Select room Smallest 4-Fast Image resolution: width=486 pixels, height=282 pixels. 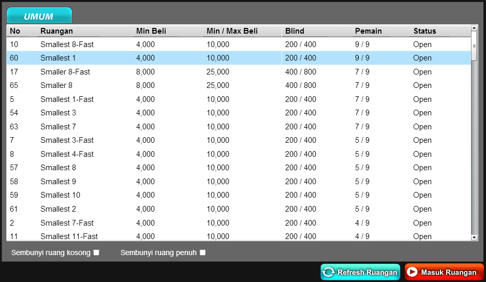click(x=239, y=154)
